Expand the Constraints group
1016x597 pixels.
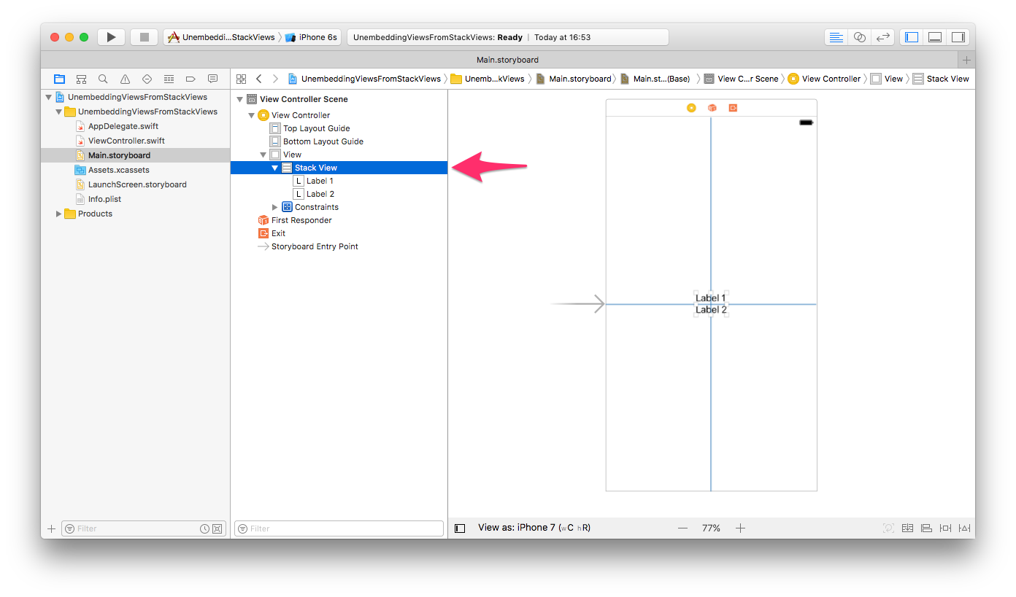[276, 206]
